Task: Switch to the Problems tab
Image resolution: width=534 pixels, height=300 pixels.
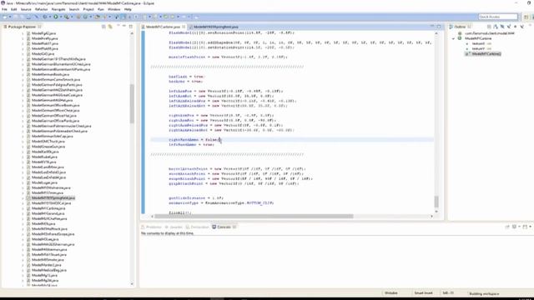Action: (152, 227)
